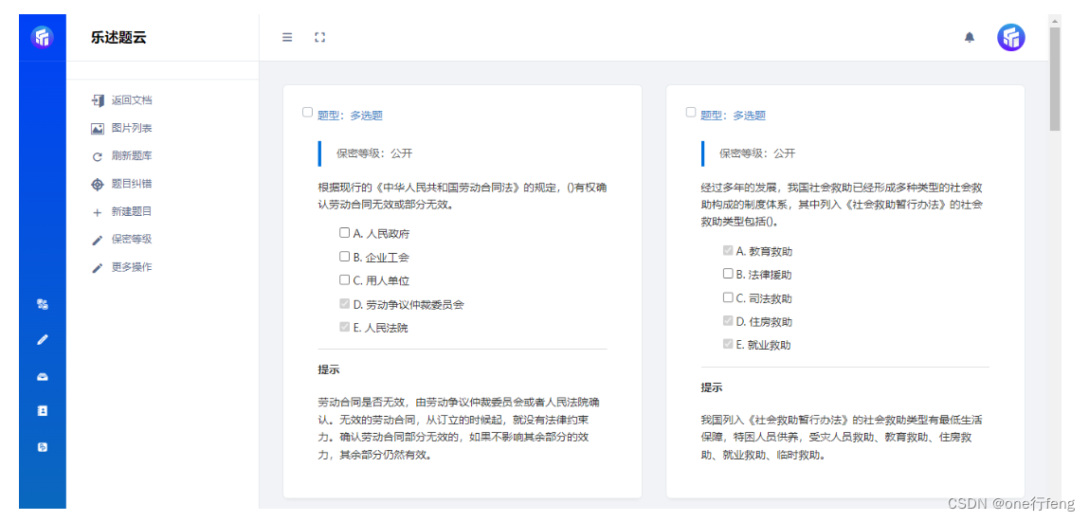
Task: Toggle option D. 住房救助
Action: coord(727,320)
